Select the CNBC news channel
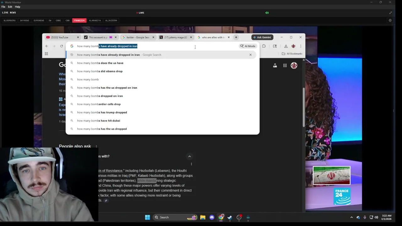Screen dimensions: 402x226 (58, 20)
